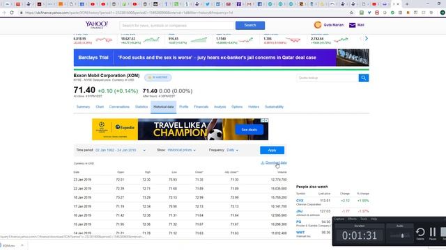Expand the XOM.csv download item chevron
The height and width of the screenshot is (250, 446).
(22, 245)
